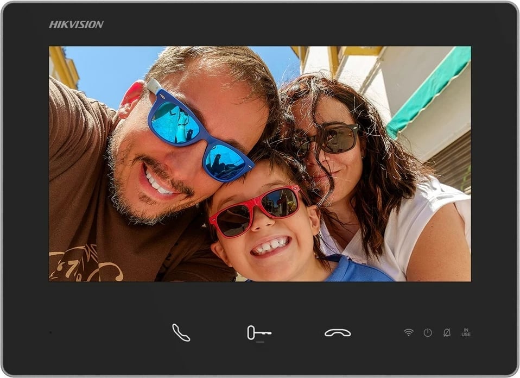Click the IN USE status indicator
The image size is (520, 378).
pos(466,332)
